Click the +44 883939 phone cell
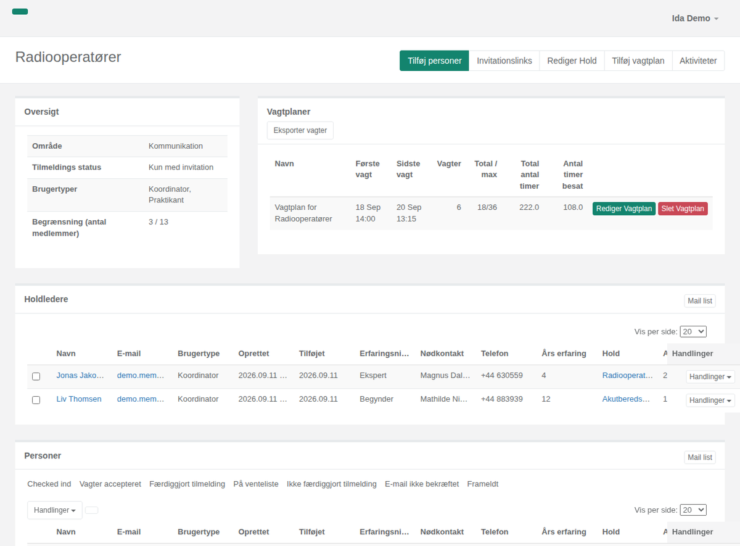This screenshot has width=740, height=546. [502, 399]
